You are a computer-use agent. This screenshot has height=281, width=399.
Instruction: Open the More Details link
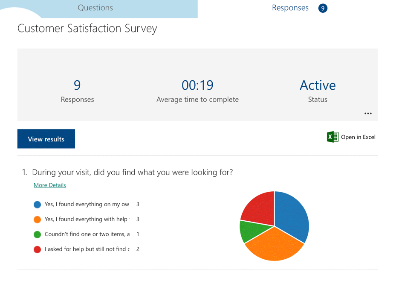click(x=50, y=185)
